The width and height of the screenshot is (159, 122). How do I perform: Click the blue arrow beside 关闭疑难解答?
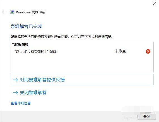[x=15, y=93]
